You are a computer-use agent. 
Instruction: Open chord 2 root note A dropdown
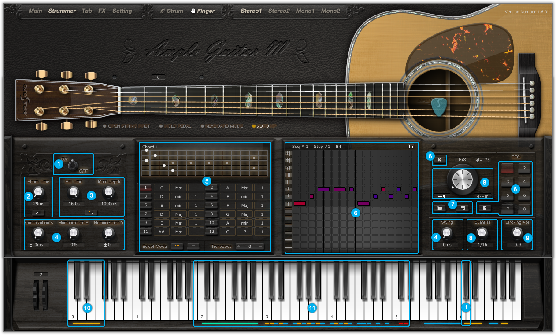(x=227, y=188)
